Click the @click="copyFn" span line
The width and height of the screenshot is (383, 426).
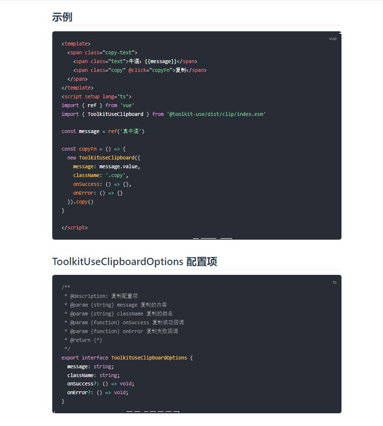(140, 70)
